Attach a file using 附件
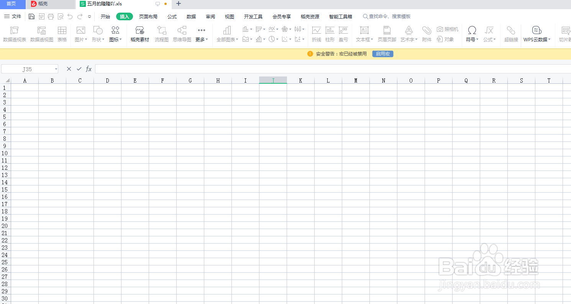 (x=427, y=34)
